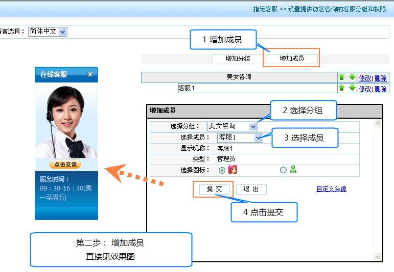Switch to the 增加成员 tab

pyautogui.click(x=292, y=59)
